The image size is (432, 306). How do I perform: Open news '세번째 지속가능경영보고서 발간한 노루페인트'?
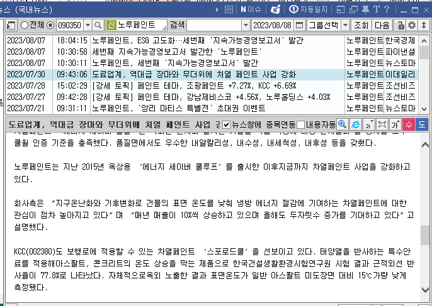[176, 52]
